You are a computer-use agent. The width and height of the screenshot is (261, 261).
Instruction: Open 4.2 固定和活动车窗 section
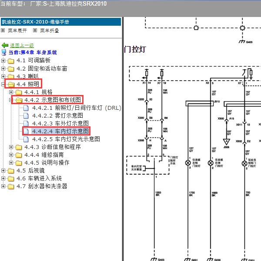coord(42,68)
